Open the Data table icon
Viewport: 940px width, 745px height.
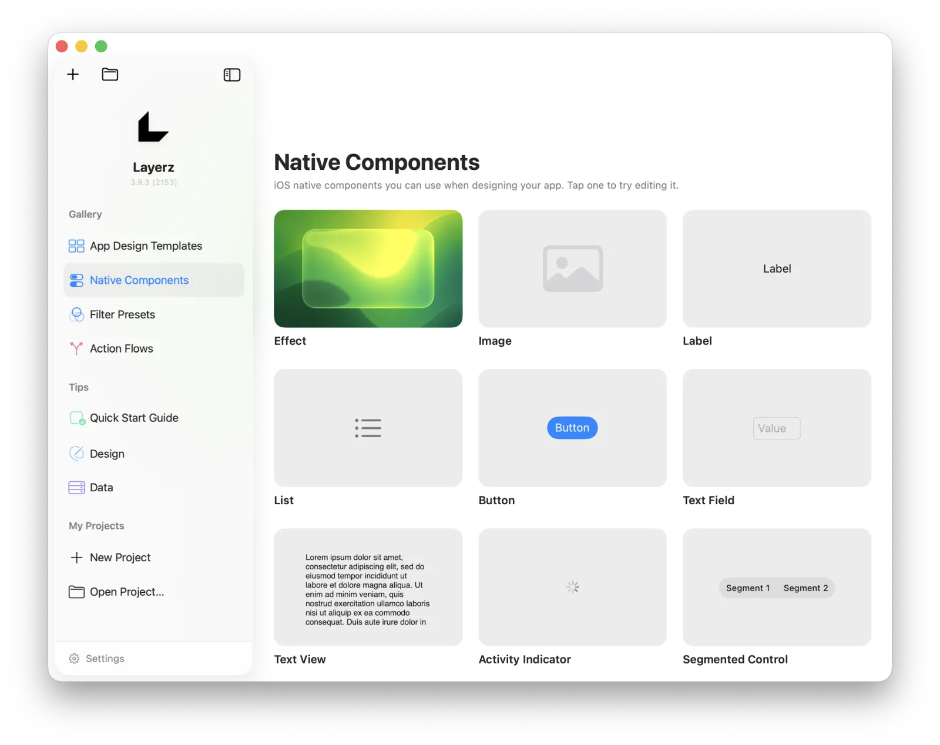[76, 488]
